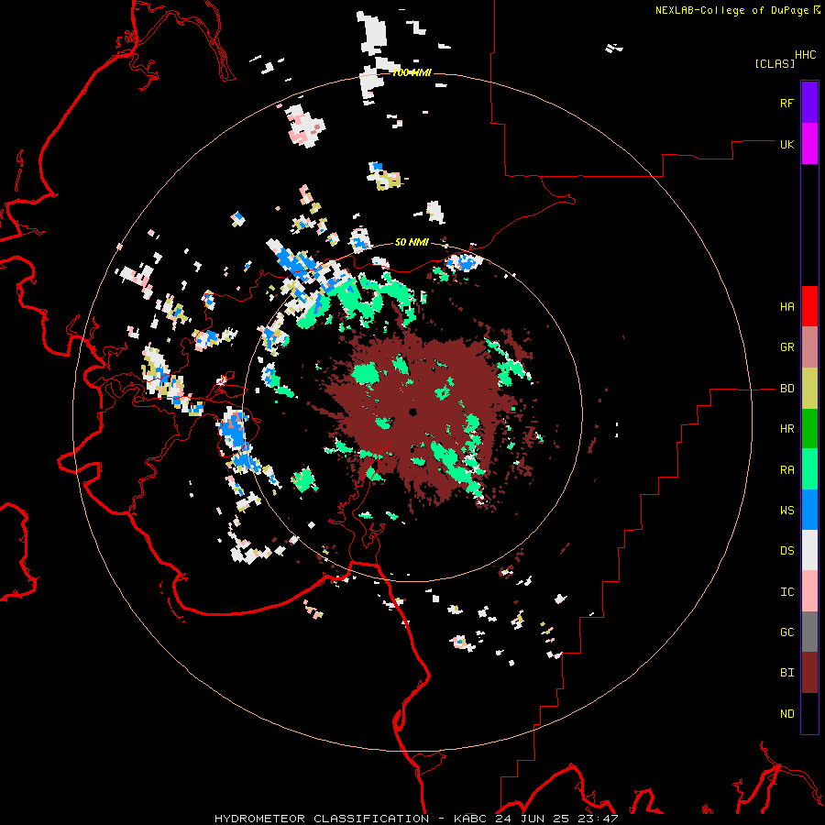
Task: Click the '100 NMI' range ring label
Action: pos(412,72)
